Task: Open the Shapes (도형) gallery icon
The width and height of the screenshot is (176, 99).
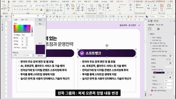Action: pyautogui.click(x=68, y=6)
